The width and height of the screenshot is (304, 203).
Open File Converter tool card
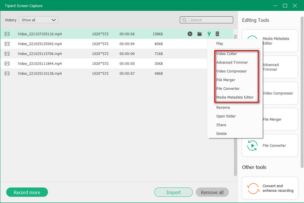(270, 146)
